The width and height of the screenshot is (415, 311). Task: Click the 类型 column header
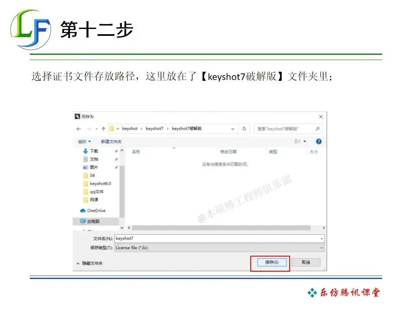pos(273,152)
